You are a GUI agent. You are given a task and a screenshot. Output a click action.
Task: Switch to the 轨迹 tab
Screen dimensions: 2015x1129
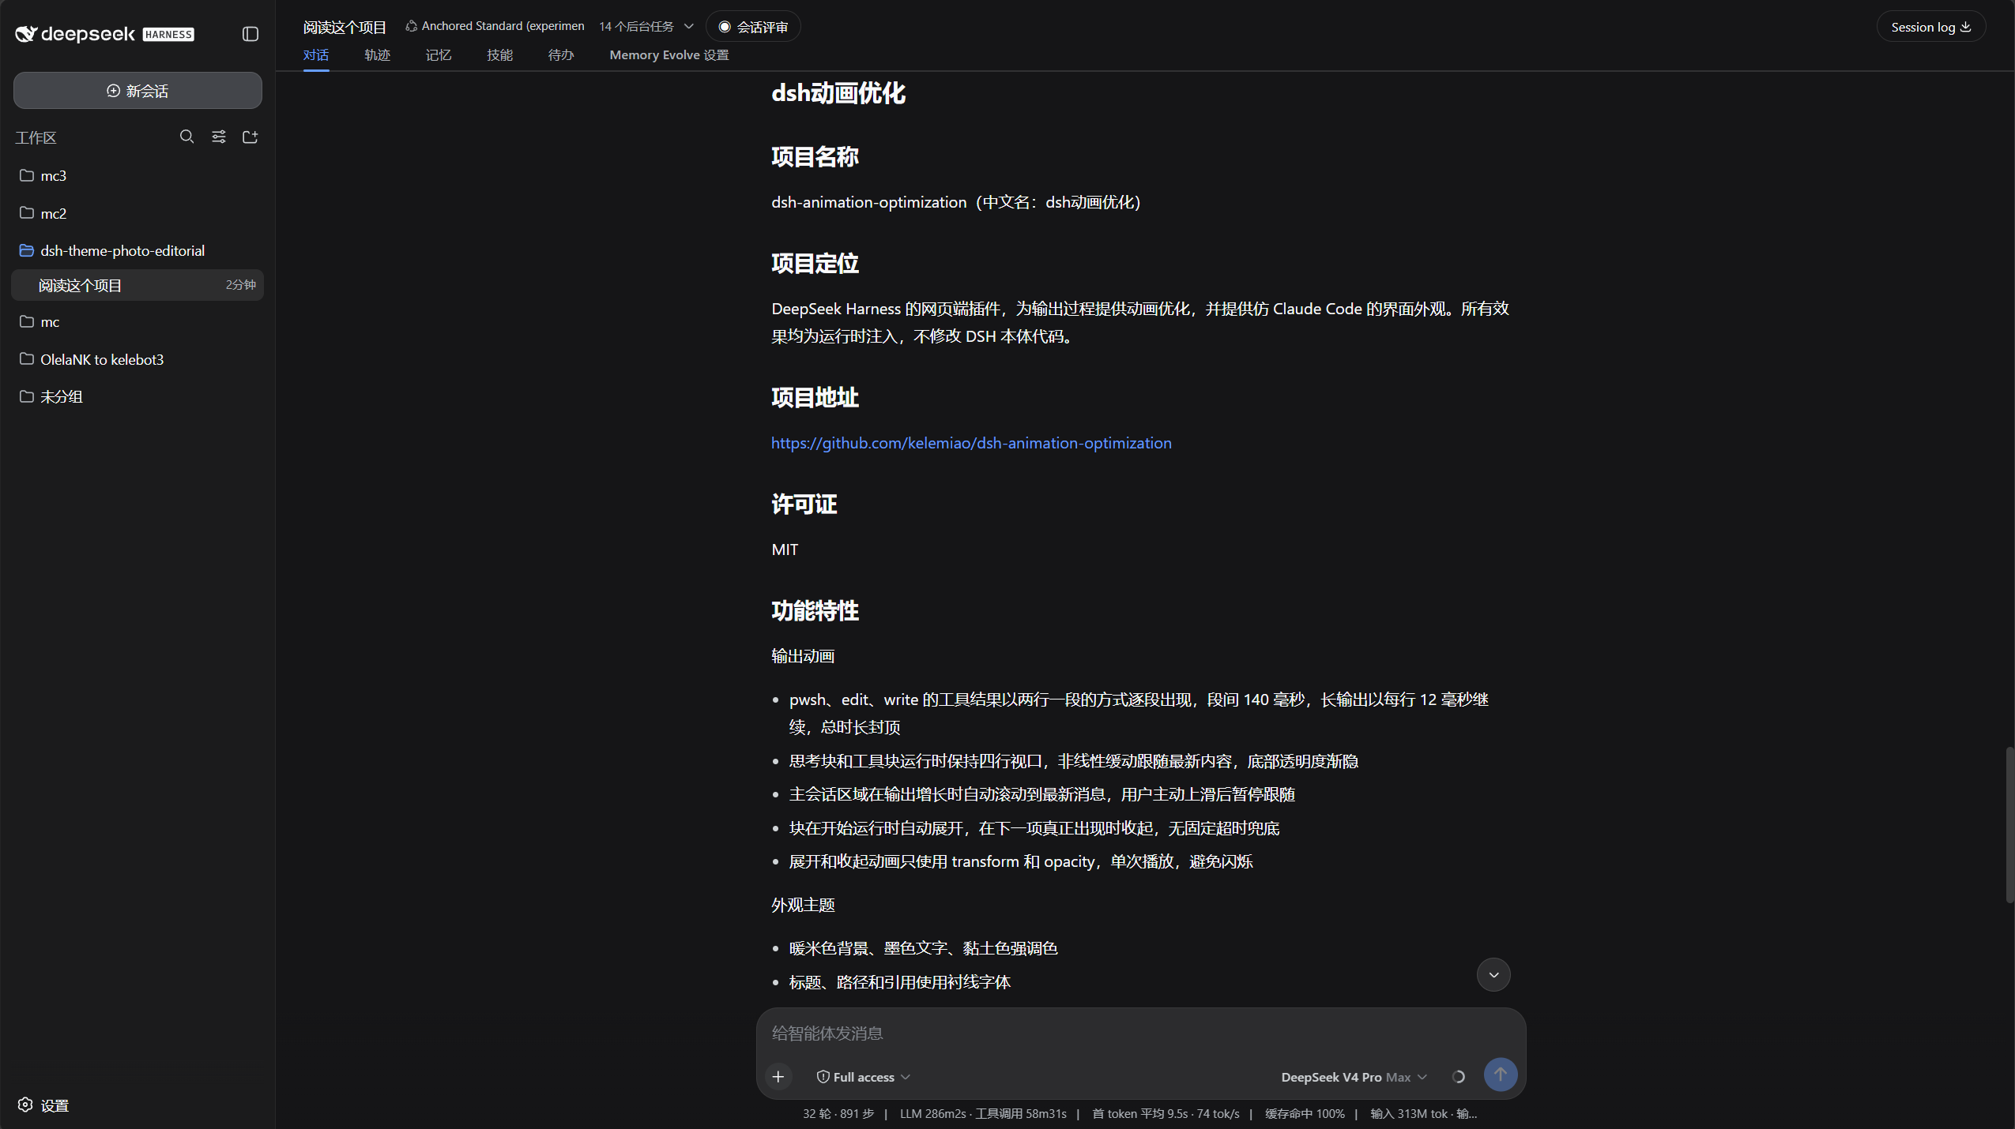tap(378, 55)
